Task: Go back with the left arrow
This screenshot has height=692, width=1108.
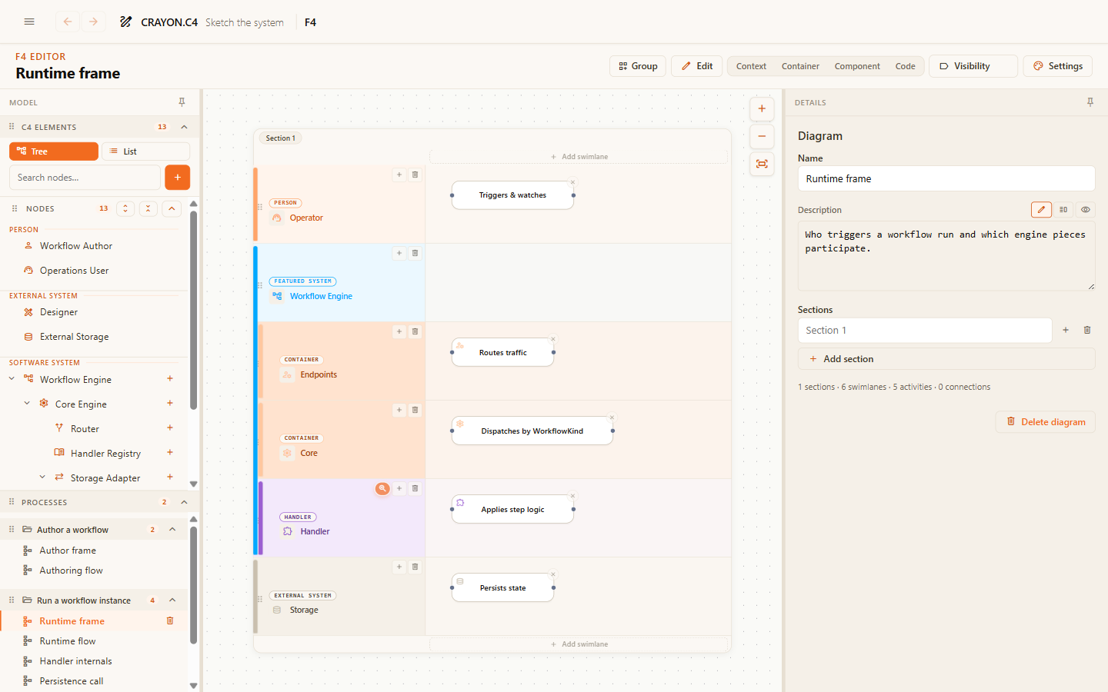Action: point(68,22)
